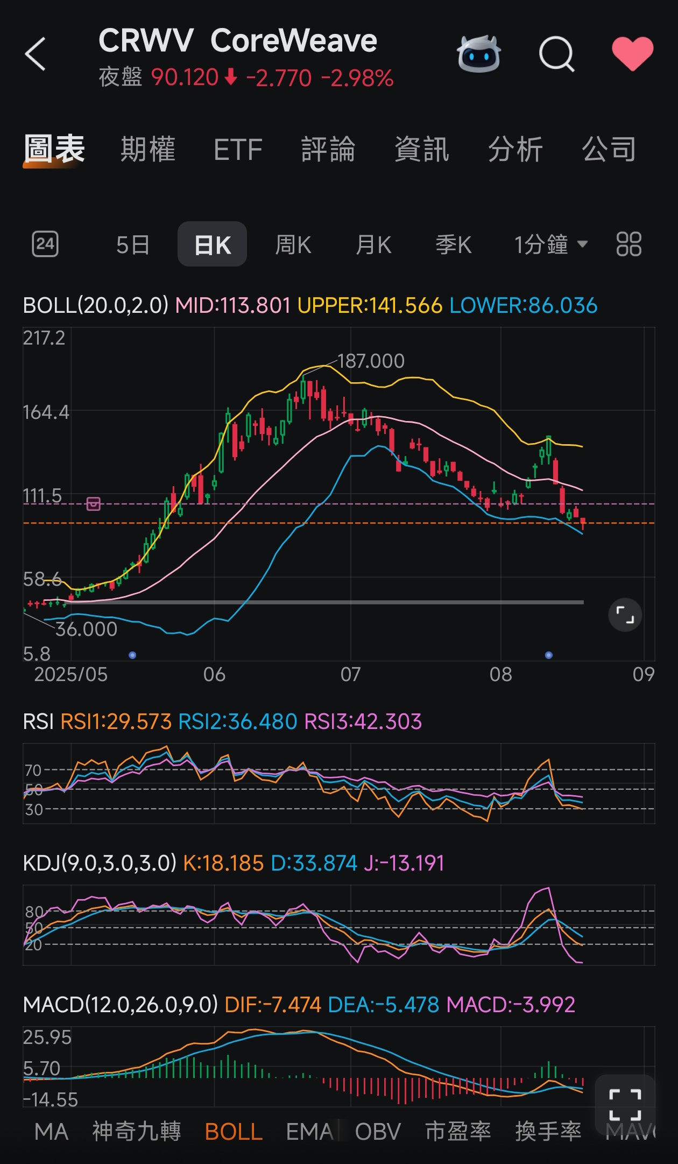Select the 5日 timeframe

click(x=132, y=244)
